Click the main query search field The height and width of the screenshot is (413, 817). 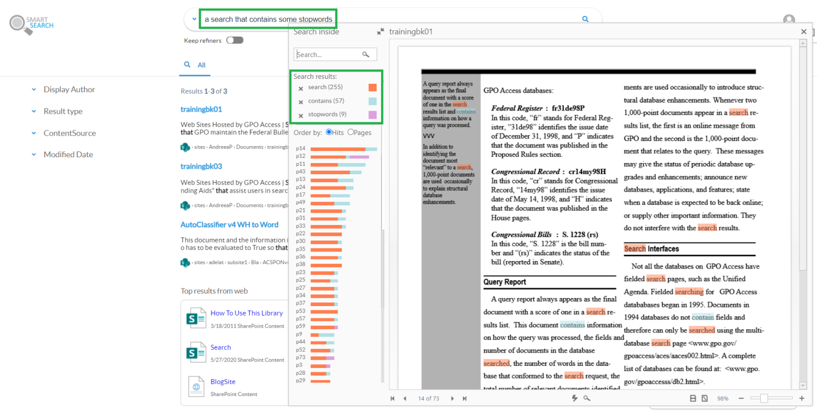[392, 19]
